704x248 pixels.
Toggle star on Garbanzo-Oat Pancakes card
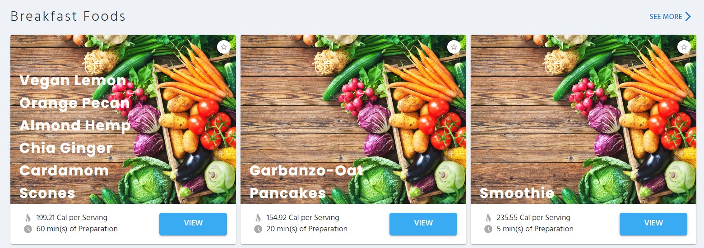(x=454, y=47)
